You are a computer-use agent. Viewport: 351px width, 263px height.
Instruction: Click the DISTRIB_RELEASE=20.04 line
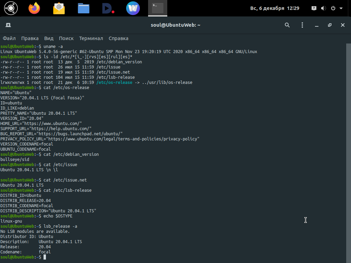point(25,201)
